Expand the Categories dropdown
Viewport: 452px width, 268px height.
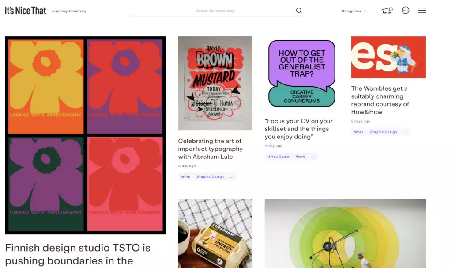coord(354,11)
